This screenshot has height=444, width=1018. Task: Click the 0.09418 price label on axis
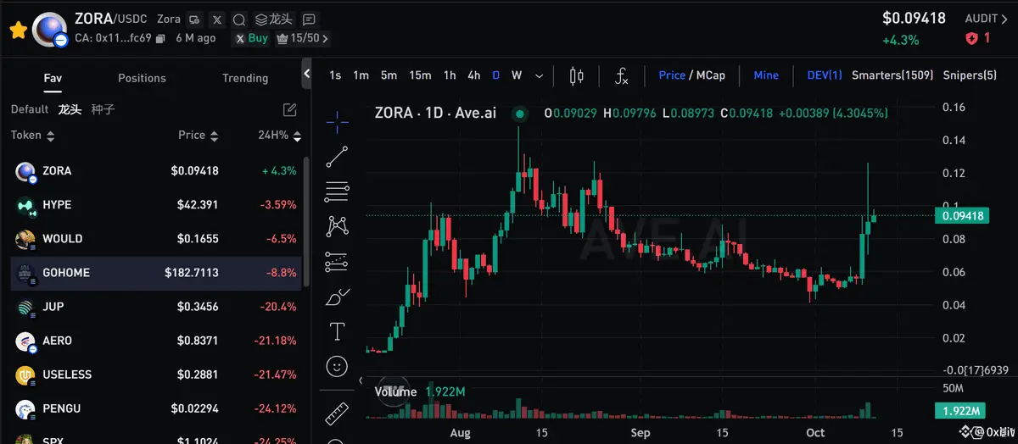[x=962, y=216]
